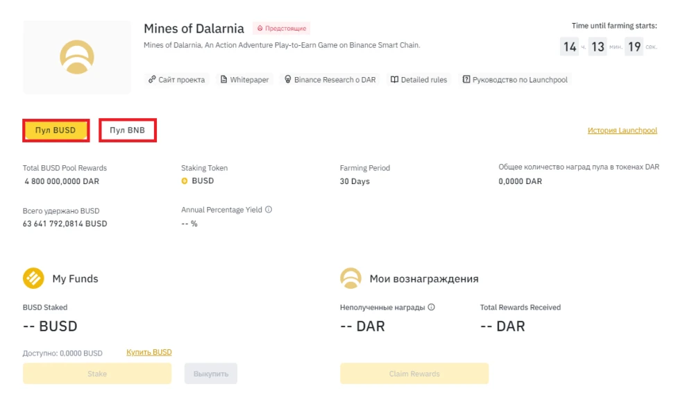The height and width of the screenshot is (407, 694).
Task: Click the question icon for Руководство по Launchpool
Action: tap(466, 79)
